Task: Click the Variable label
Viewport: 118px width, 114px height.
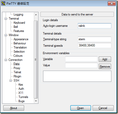Action: [48, 59]
